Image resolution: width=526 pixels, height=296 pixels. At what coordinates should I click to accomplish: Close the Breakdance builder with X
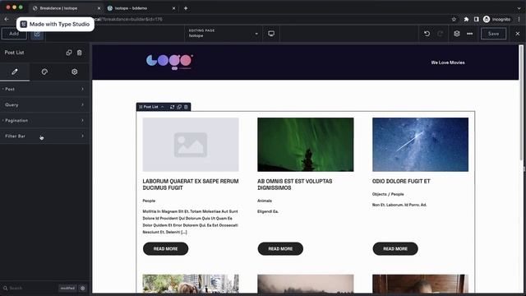click(518, 34)
